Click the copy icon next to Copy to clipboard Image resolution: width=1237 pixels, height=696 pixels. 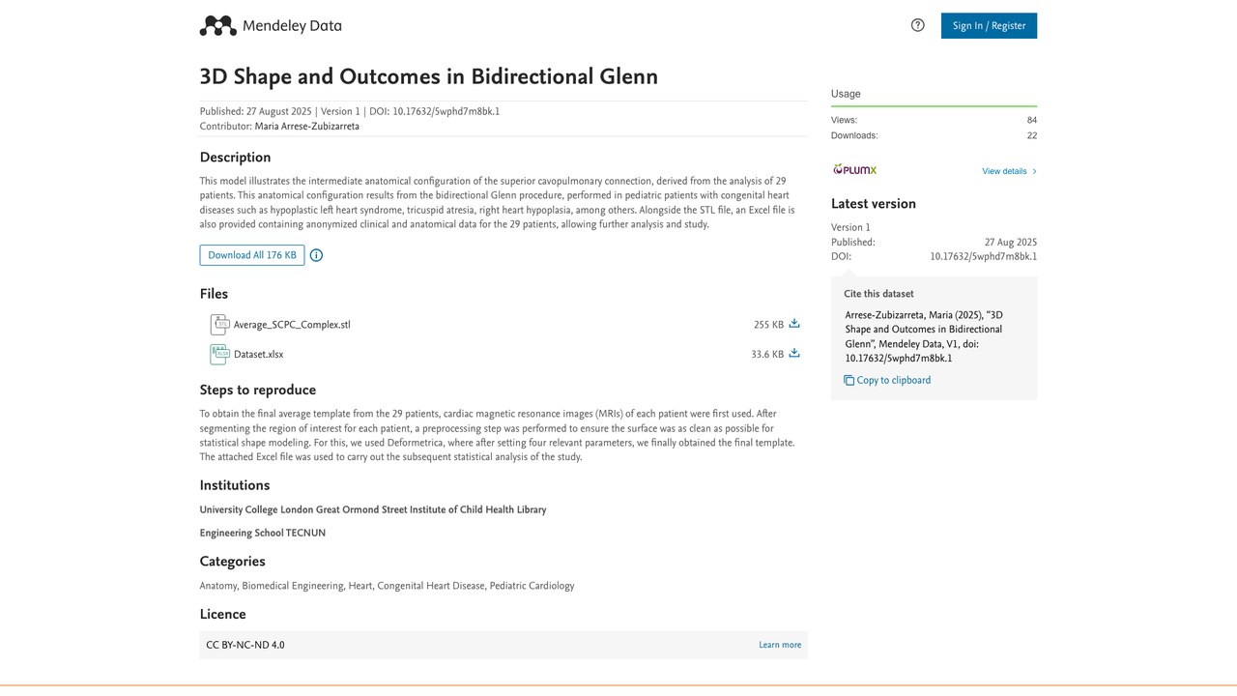849,381
